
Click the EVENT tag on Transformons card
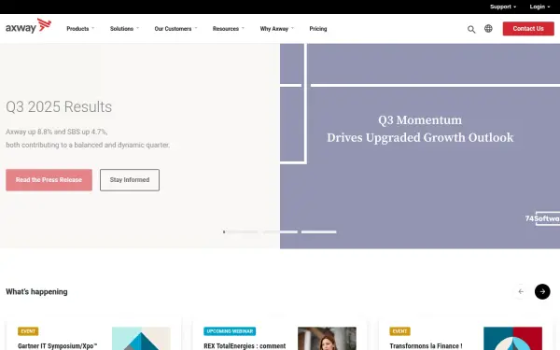click(399, 331)
